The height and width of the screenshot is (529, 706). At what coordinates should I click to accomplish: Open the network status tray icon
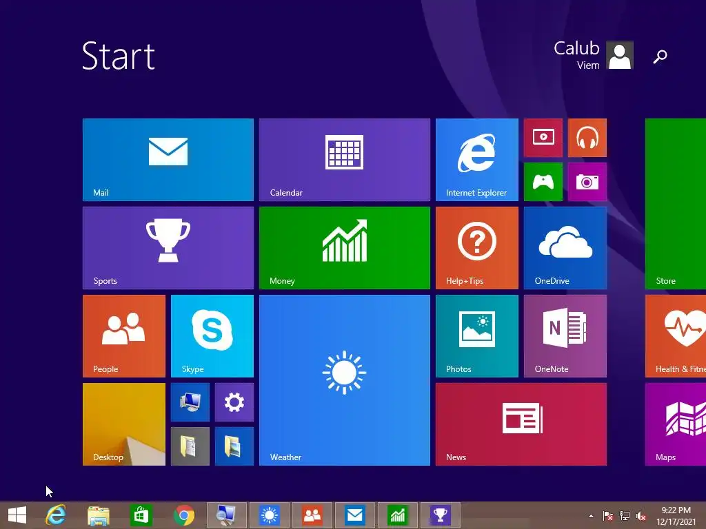click(x=625, y=516)
